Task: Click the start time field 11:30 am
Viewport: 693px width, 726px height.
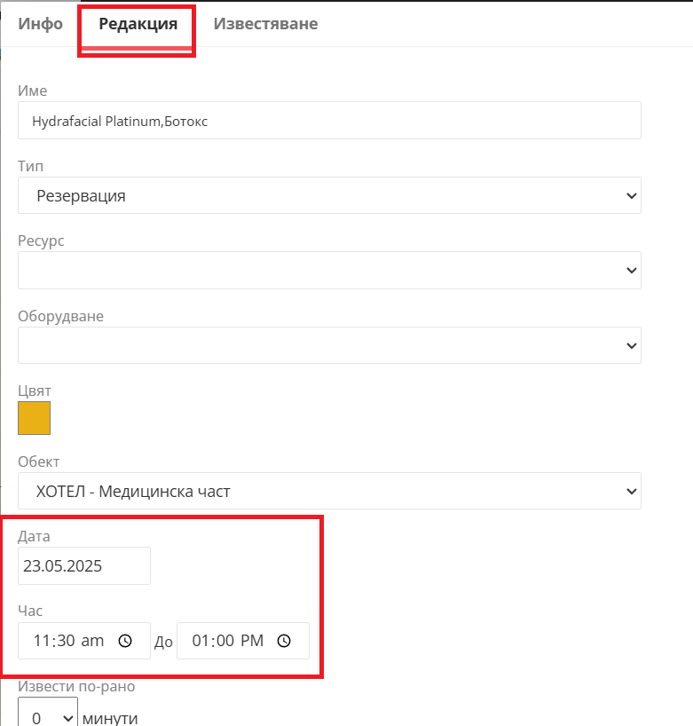Action: pyautogui.click(x=84, y=641)
